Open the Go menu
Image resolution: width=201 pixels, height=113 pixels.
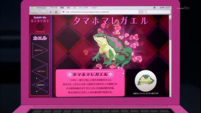click(75, 8)
